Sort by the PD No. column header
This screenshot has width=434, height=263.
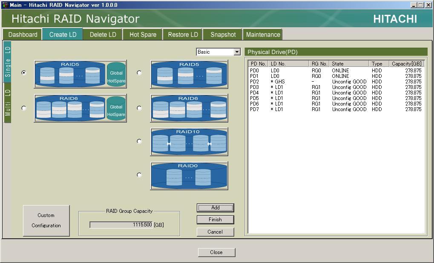[258, 63]
